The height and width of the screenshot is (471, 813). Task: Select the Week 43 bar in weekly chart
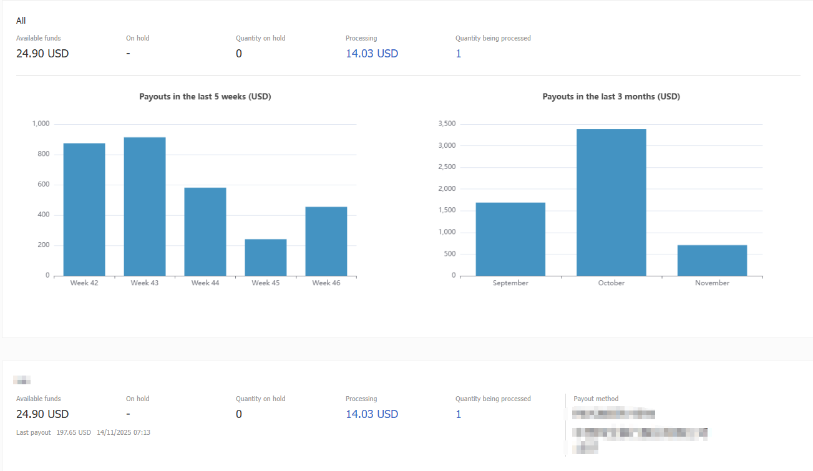click(145, 206)
